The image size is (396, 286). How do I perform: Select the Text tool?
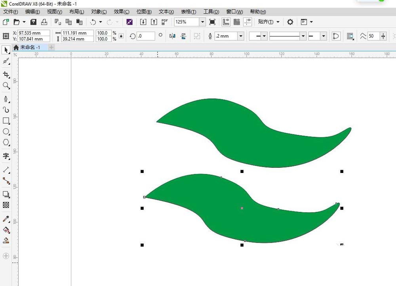[x=6, y=156]
